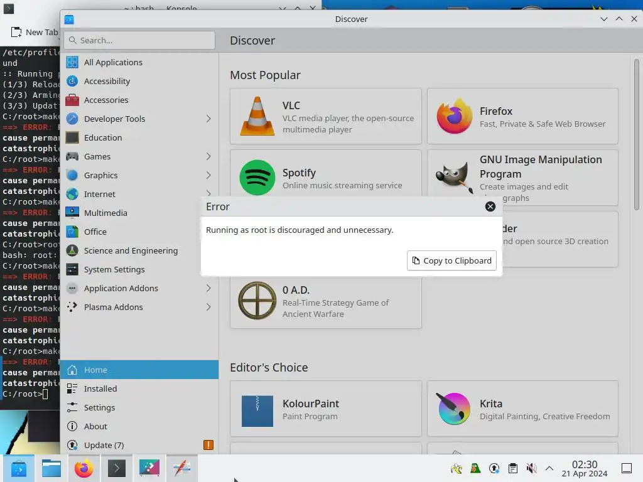
Task: Show hidden system tray icons
Action: tap(549, 468)
